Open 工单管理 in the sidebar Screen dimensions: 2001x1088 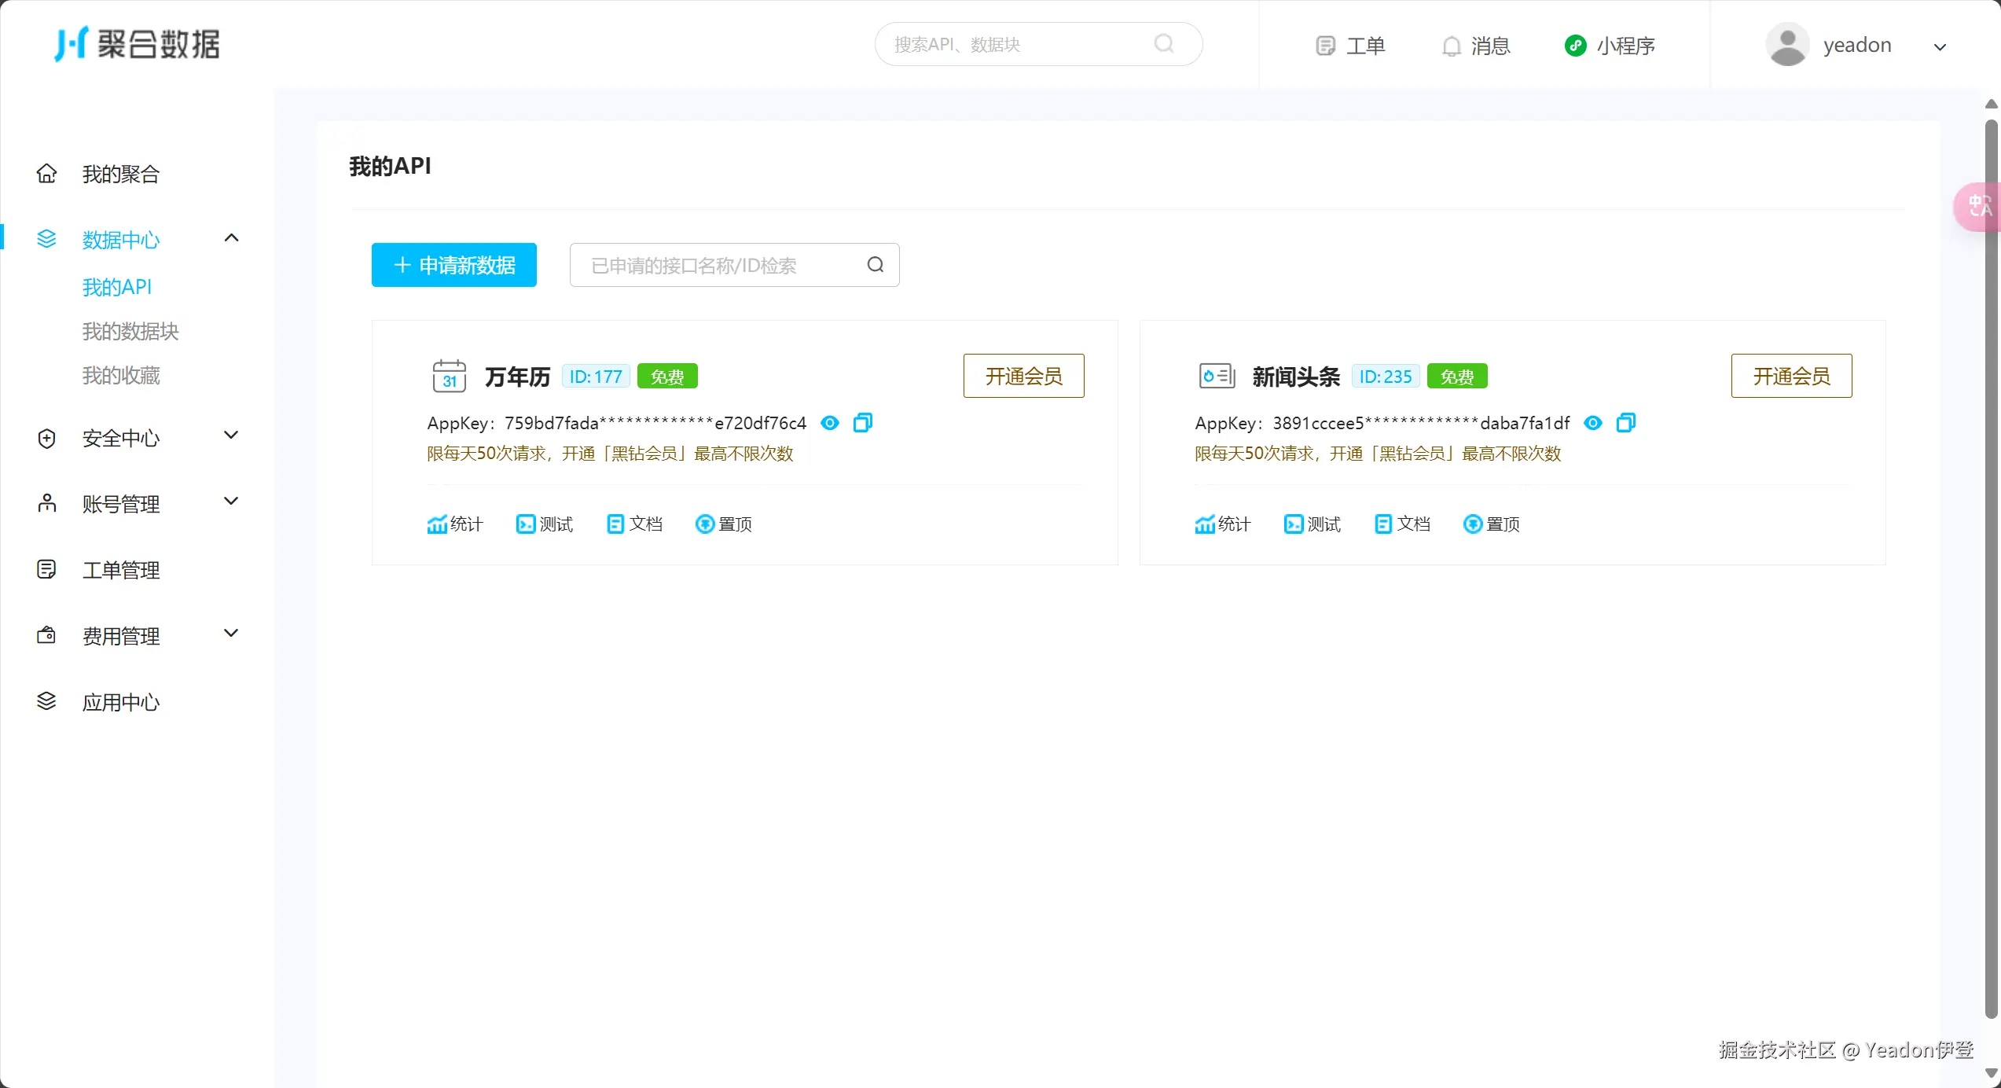coord(120,570)
